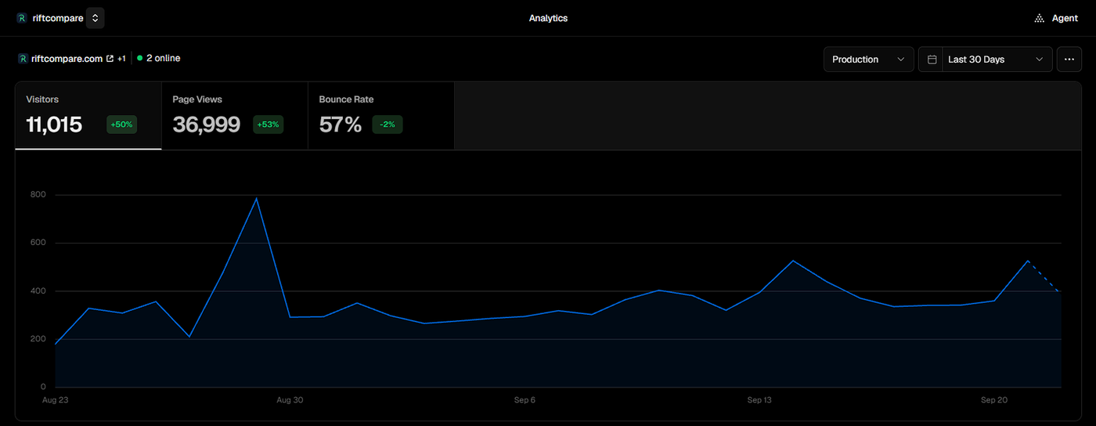Select the Visitors metric tab

pyautogui.click(x=88, y=115)
